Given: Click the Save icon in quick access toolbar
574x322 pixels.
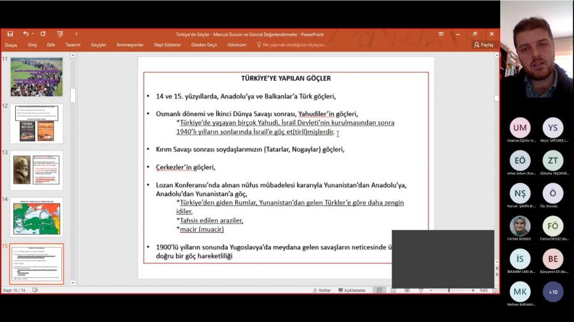Looking at the screenshot, I should (x=10, y=34).
